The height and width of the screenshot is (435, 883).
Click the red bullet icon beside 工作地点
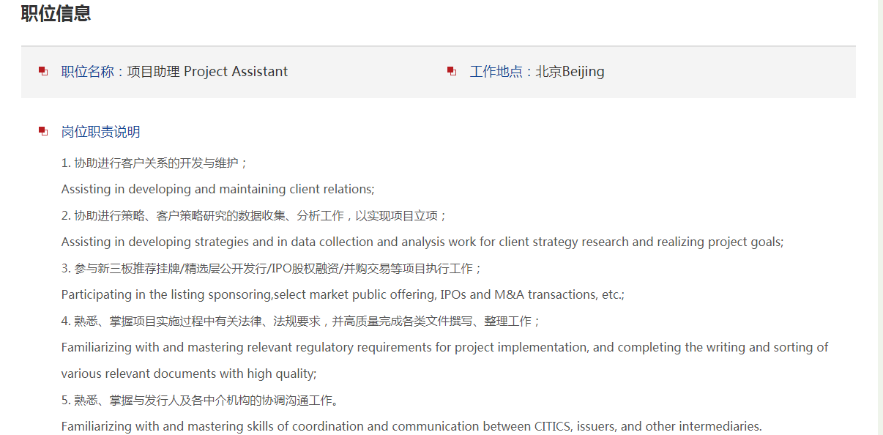[452, 71]
